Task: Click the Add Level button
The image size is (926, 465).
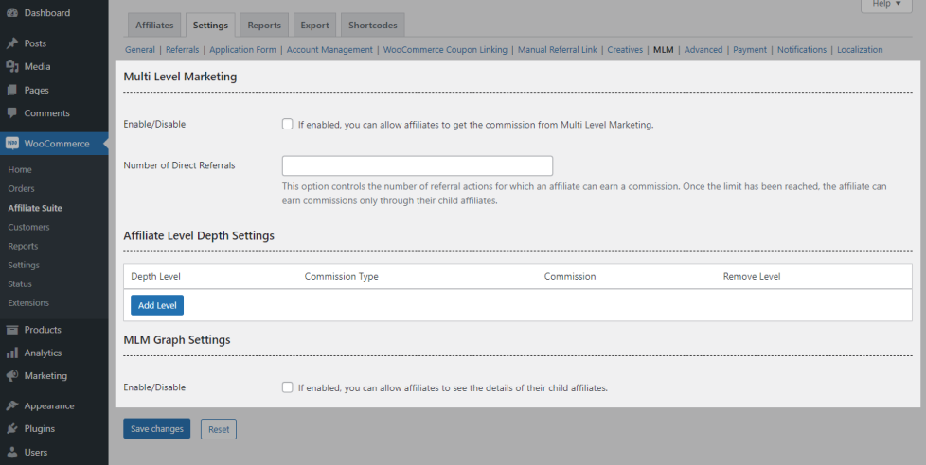Action: [x=157, y=305]
